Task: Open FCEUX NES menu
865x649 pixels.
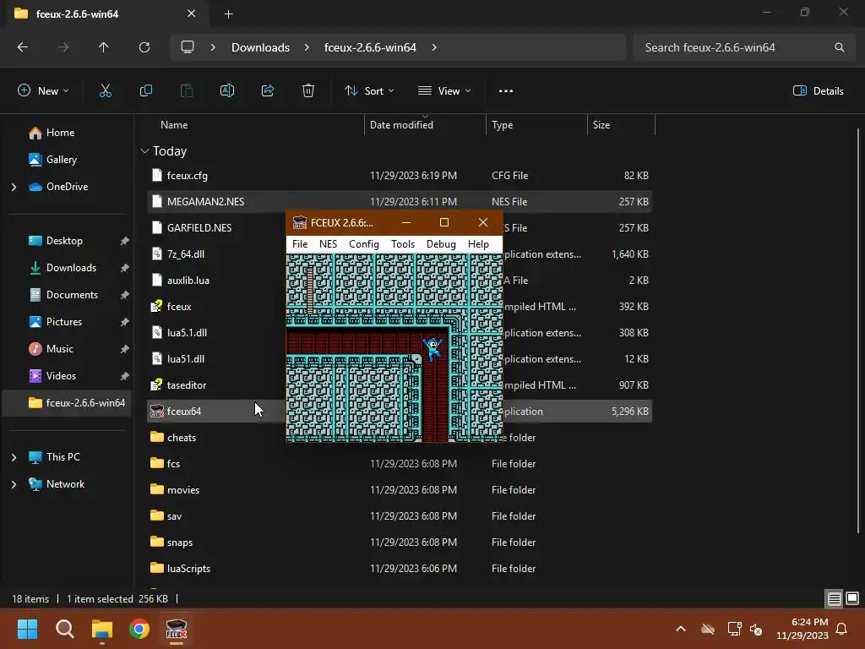Action: click(329, 244)
